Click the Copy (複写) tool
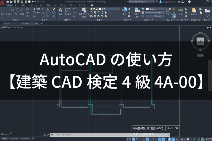Screen dimensions: 212x141 [37, 12]
